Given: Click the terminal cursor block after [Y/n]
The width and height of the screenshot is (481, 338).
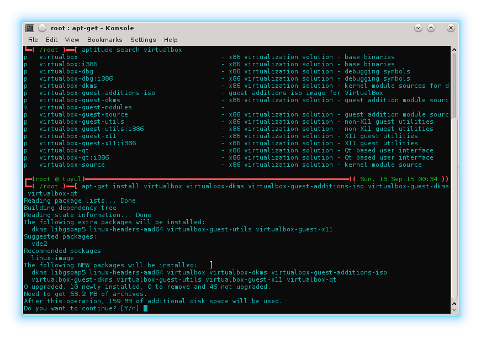Looking at the screenshot, I should pyautogui.click(x=145, y=308).
